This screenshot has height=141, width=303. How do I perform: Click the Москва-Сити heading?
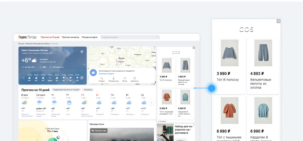point(97,124)
